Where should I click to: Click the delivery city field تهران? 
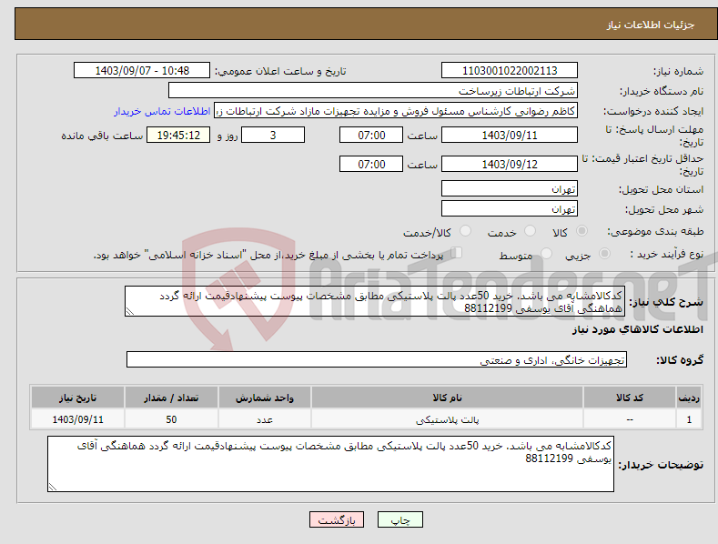(510, 208)
